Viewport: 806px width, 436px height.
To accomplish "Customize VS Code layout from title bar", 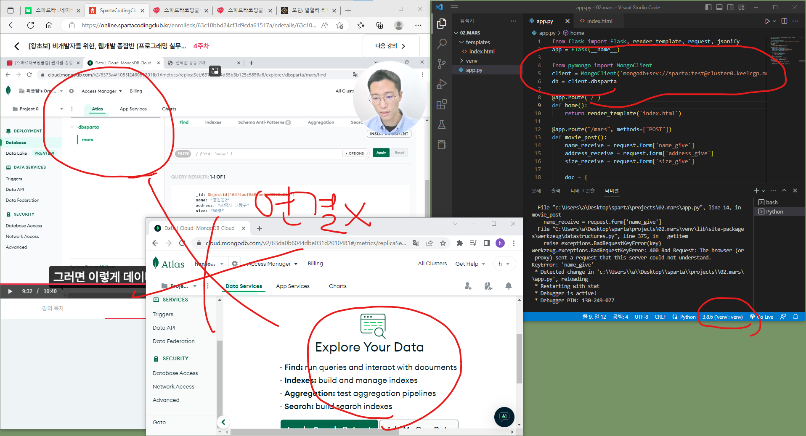I will click(x=741, y=7).
